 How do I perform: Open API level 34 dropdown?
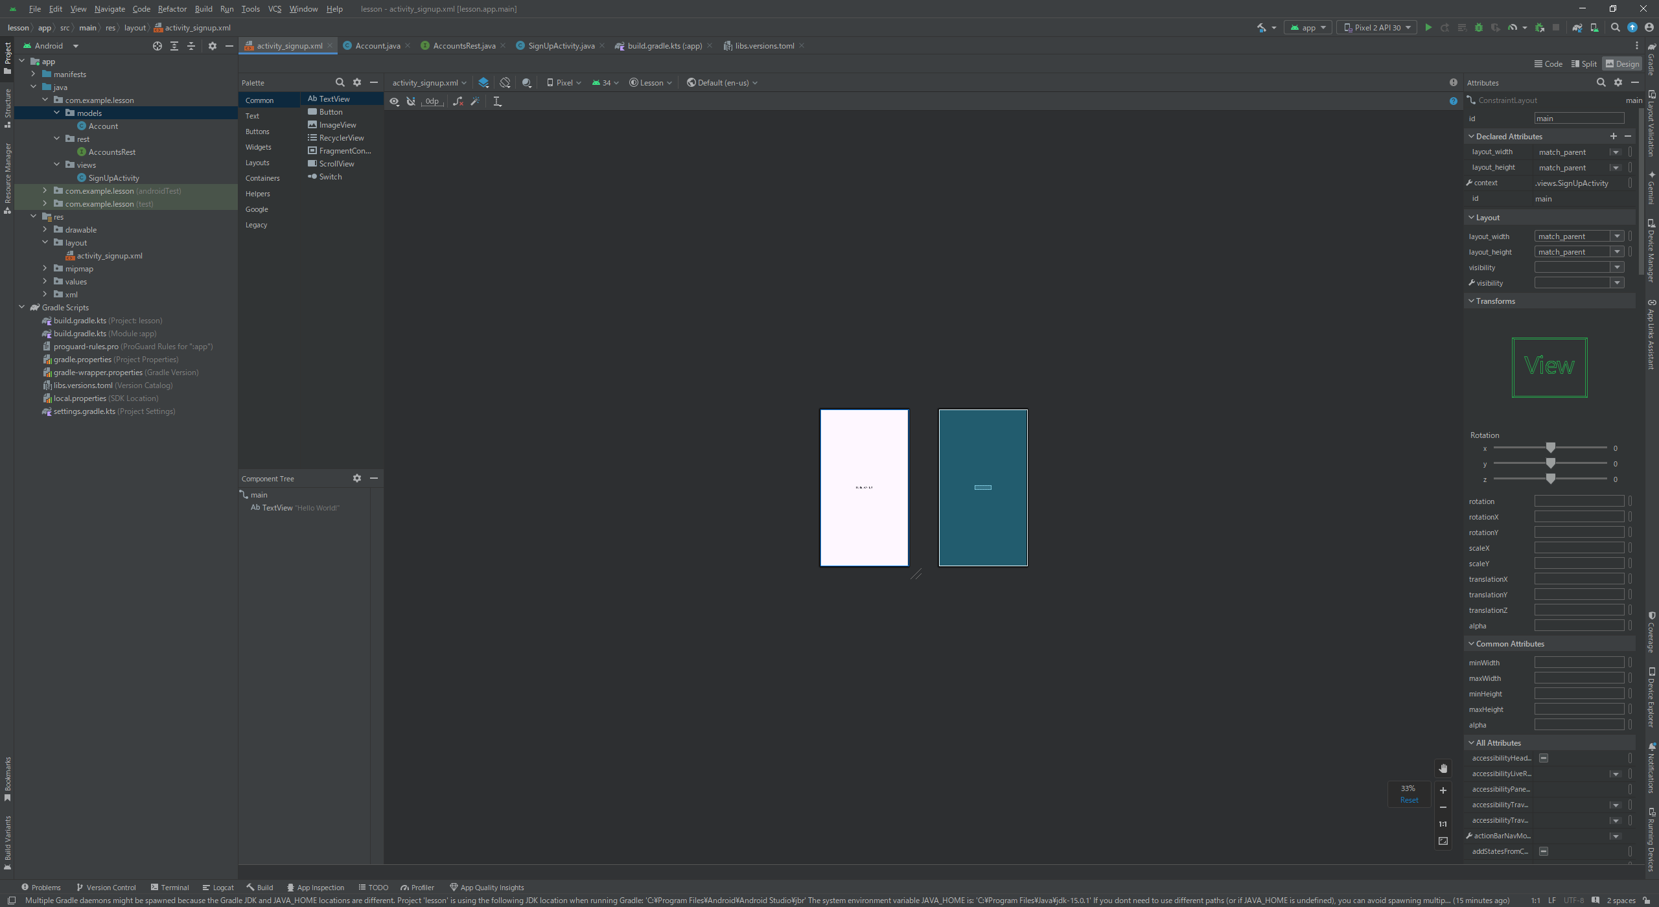coord(605,82)
